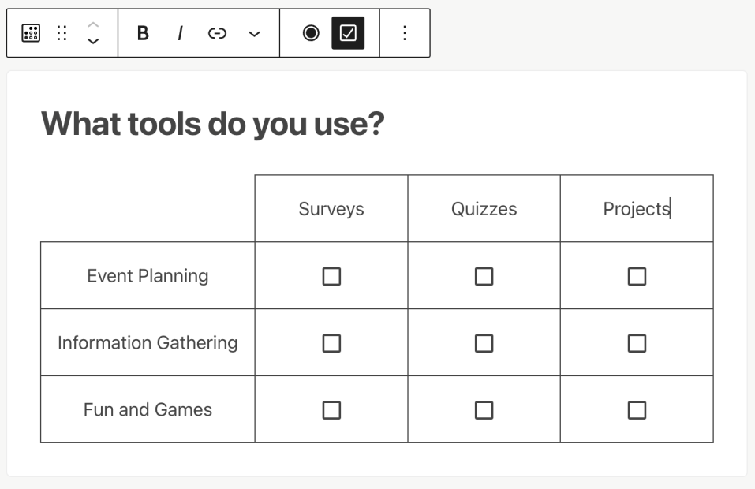
Task: Move block up with the up arrow
Action: click(x=93, y=24)
